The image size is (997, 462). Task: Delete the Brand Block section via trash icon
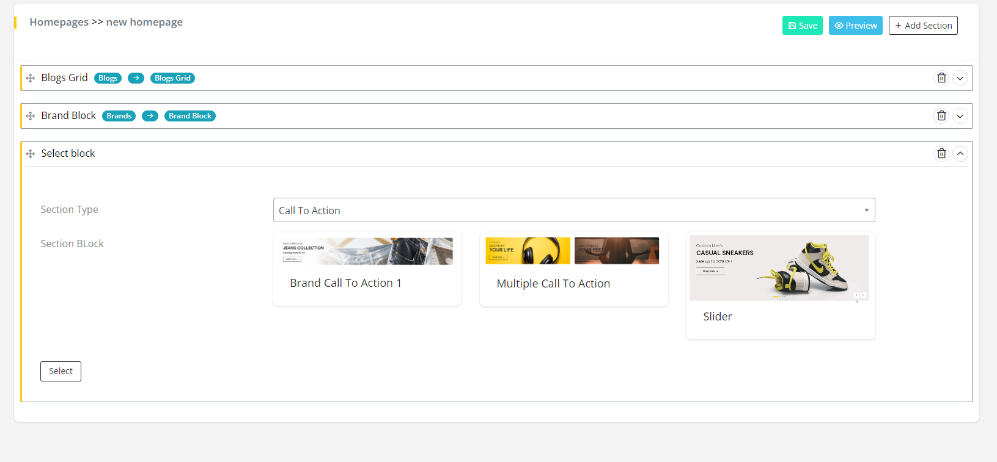(x=941, y=116)
